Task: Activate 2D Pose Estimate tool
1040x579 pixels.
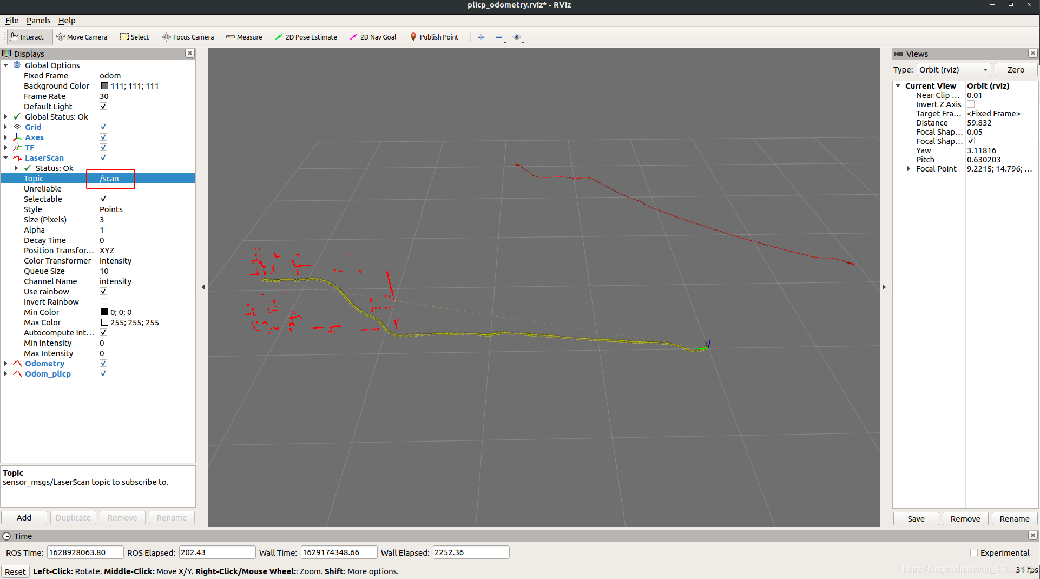Action: click(x=306, y=37)
